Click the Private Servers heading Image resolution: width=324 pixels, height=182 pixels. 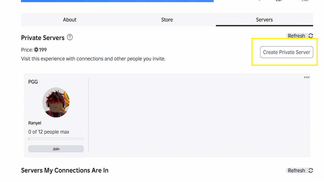(43, 38)
